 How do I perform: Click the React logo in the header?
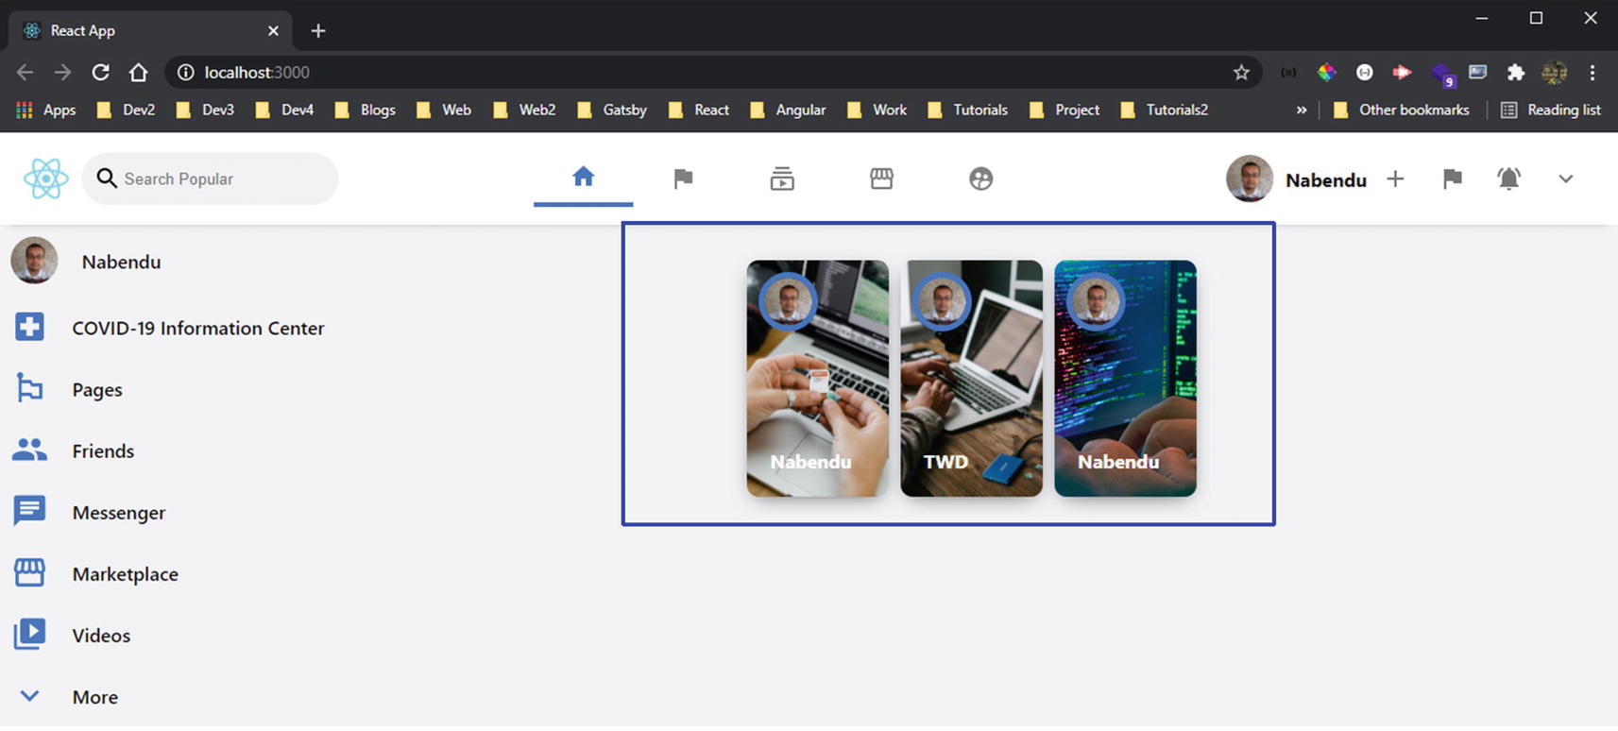46,178
